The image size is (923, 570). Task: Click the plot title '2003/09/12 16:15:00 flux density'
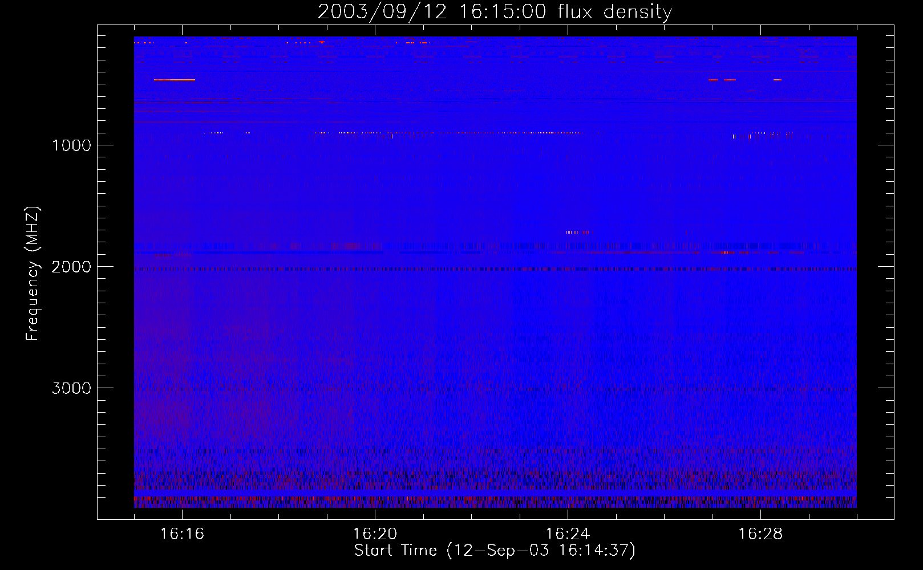(x=495, y=12)
